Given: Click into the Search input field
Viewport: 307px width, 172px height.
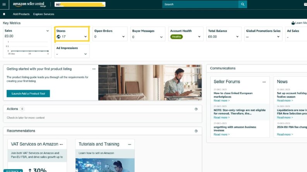Looking at the screenshot, I should (200, 4).
